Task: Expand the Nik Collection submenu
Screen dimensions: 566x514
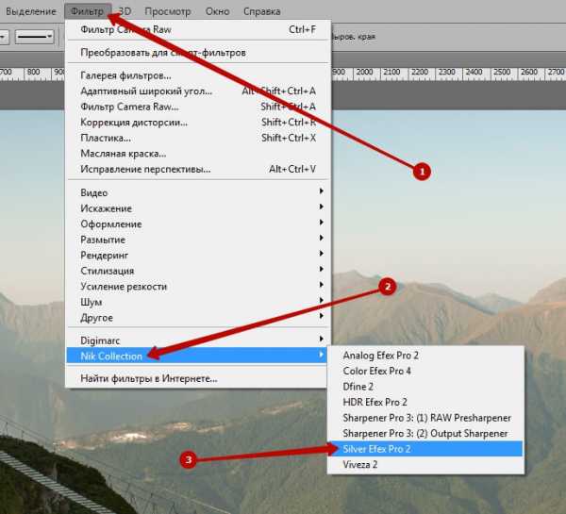Action: click(x=111, y=356)
